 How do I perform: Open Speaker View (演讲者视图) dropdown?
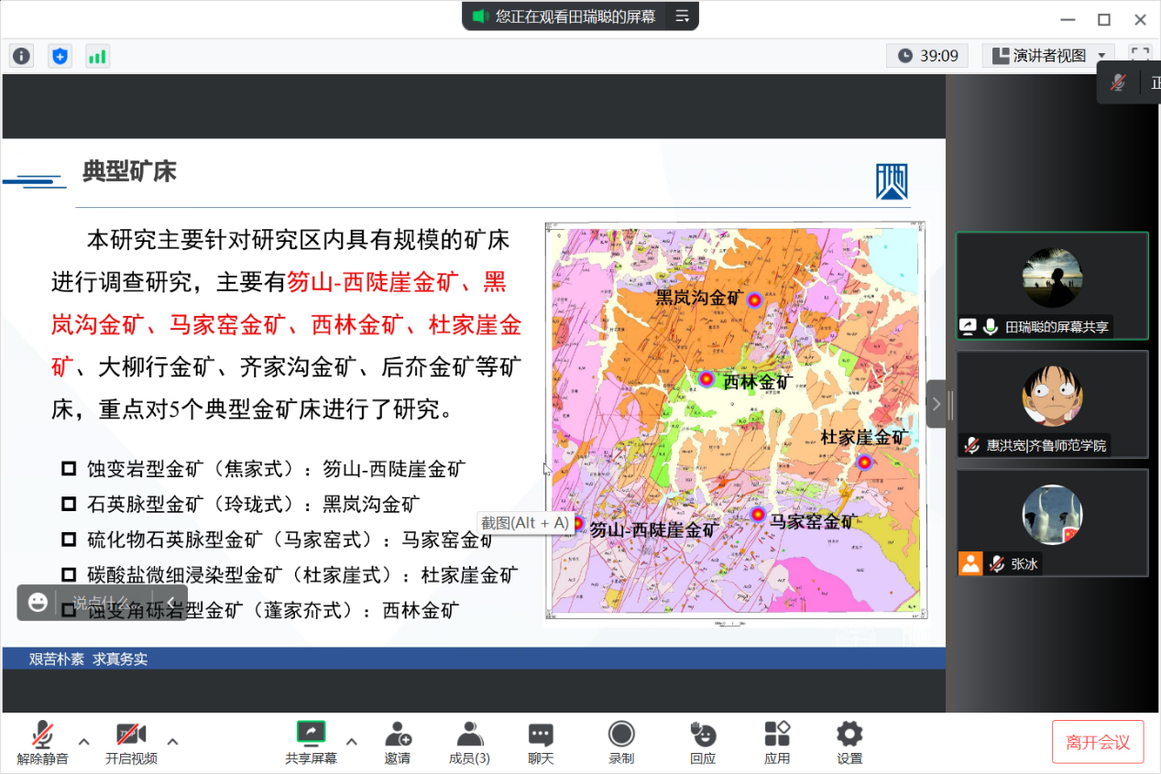pos(1048,56)
